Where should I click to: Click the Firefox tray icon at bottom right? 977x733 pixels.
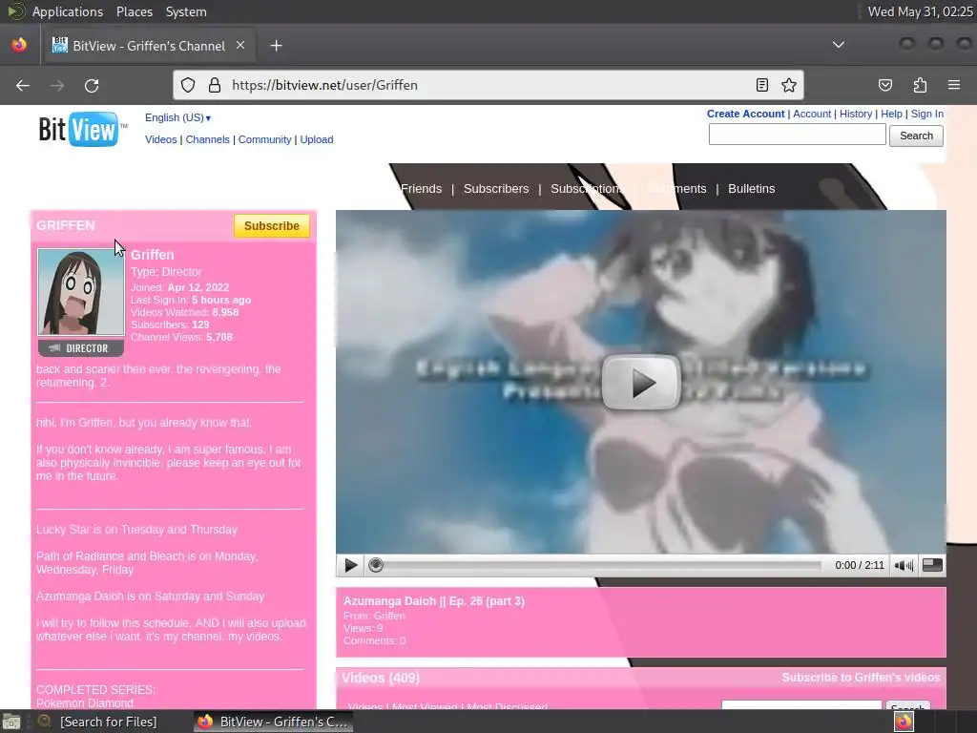pos(904,722)
